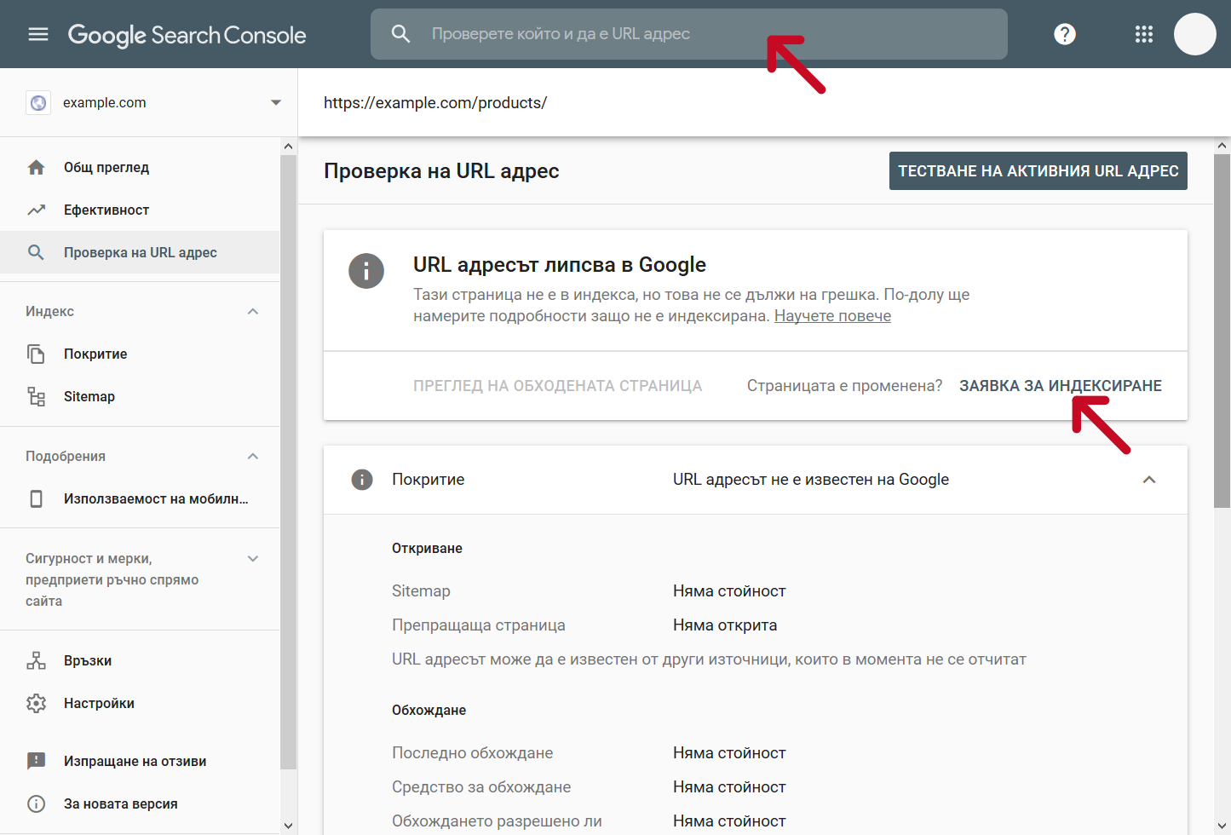This screenshot has height=835, width=1231.
Task: Click the search magnifier icon in top bar
Action: point(400,34)
